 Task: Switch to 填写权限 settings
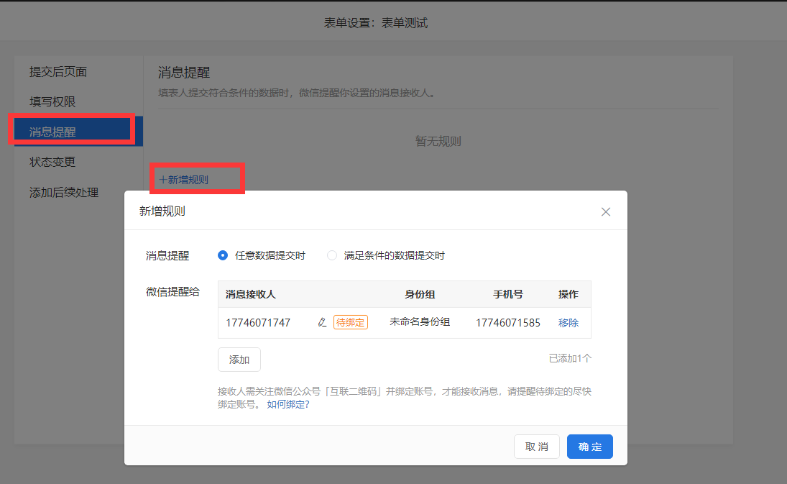click(x=52, y=102)
